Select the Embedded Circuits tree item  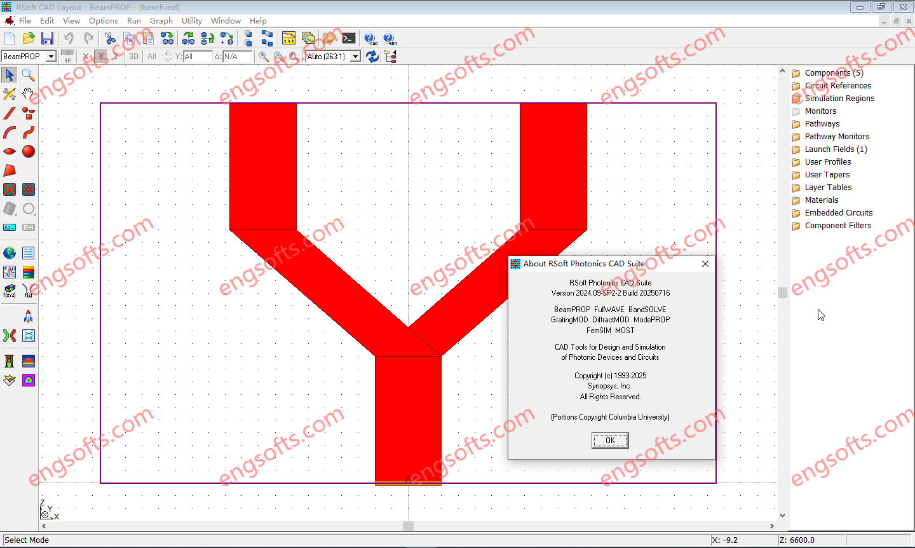pyautogui.click(x=839, y=213)
